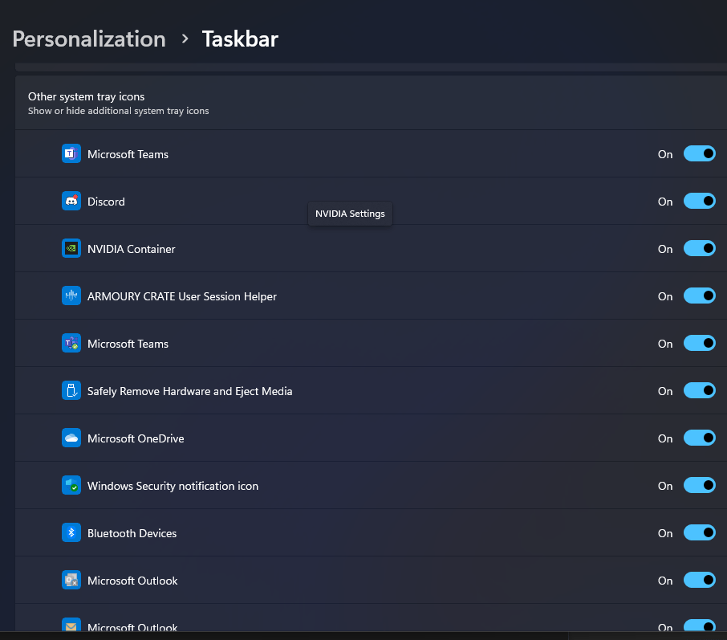Viewport: 727px width, 640px height.
Task: Switch off the Bluetooth Devices toggle
Action: pyautogui.click(x=699, y=532)
